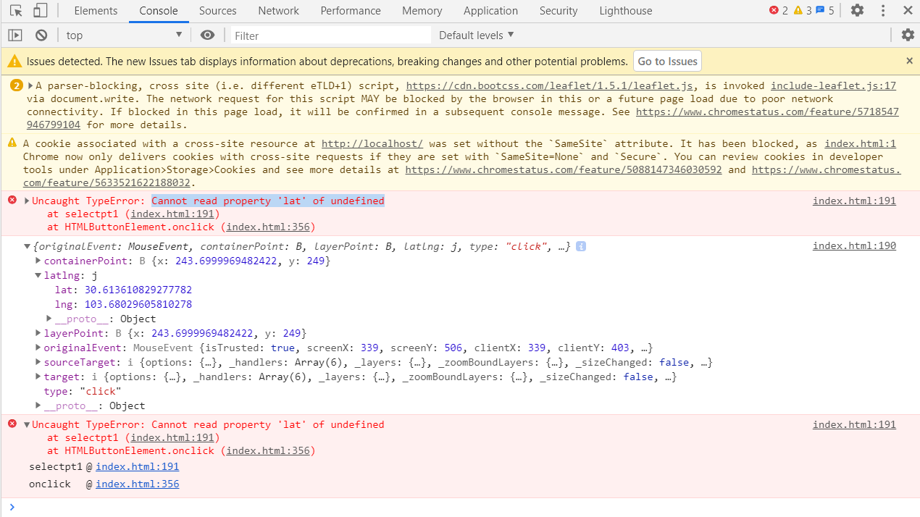Switch to the Lighthouse tab

(626, 11)
